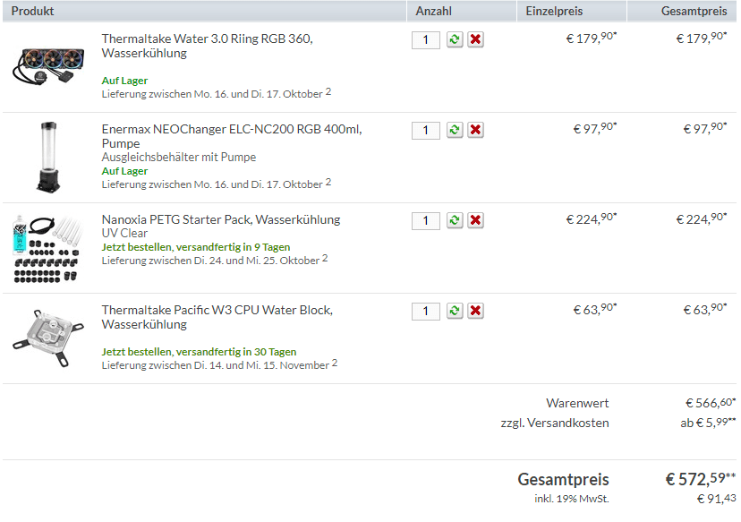Open Nanoxia PETG Starter Pack product link
This screenshot has width=741, height=522.
point(221,219)
